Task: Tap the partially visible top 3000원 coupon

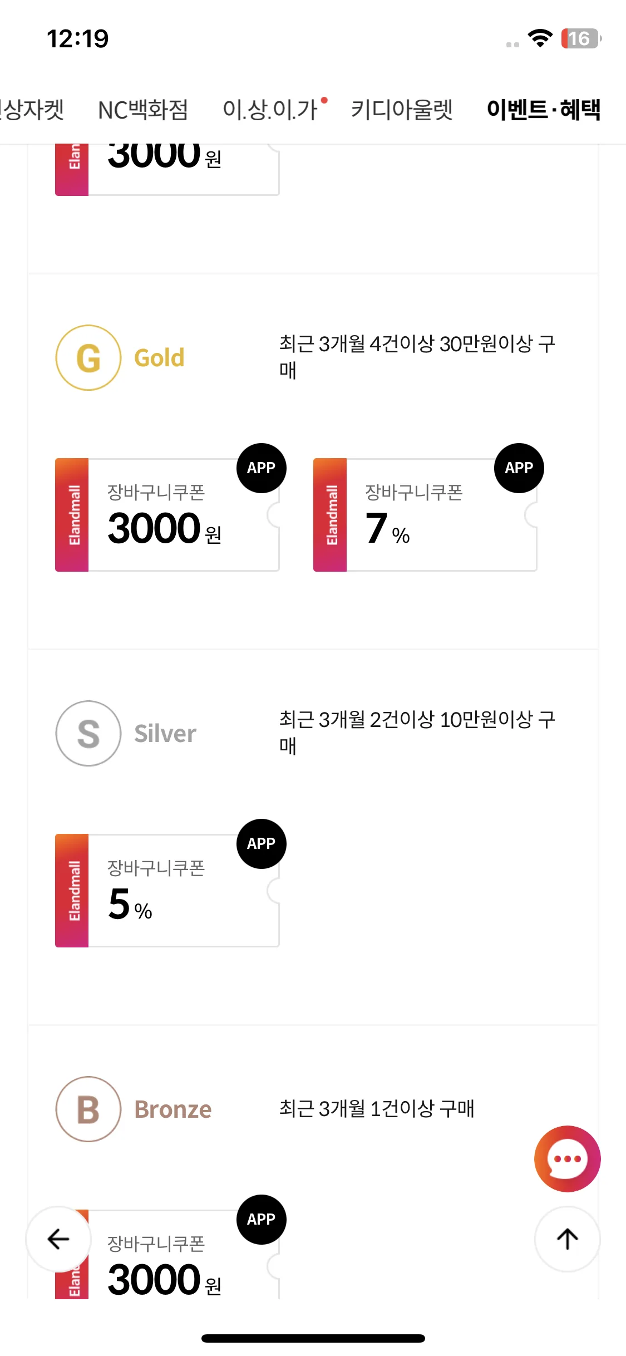Action: 167,170
